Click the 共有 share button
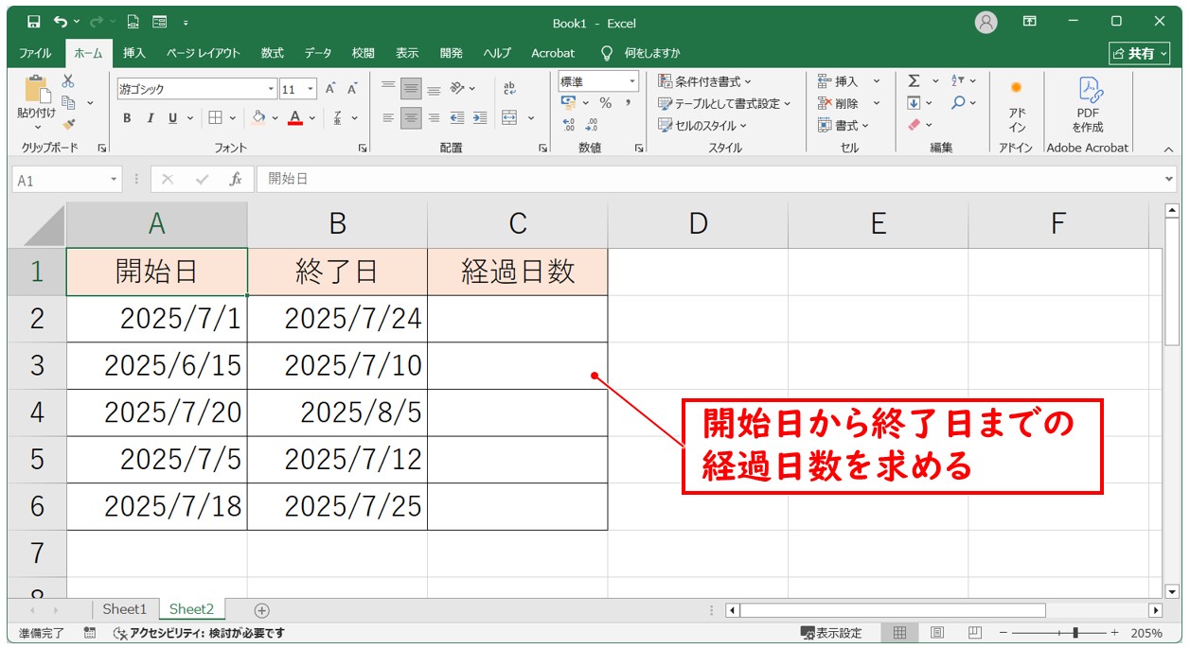1190x649 pixels. point(1139,54)
